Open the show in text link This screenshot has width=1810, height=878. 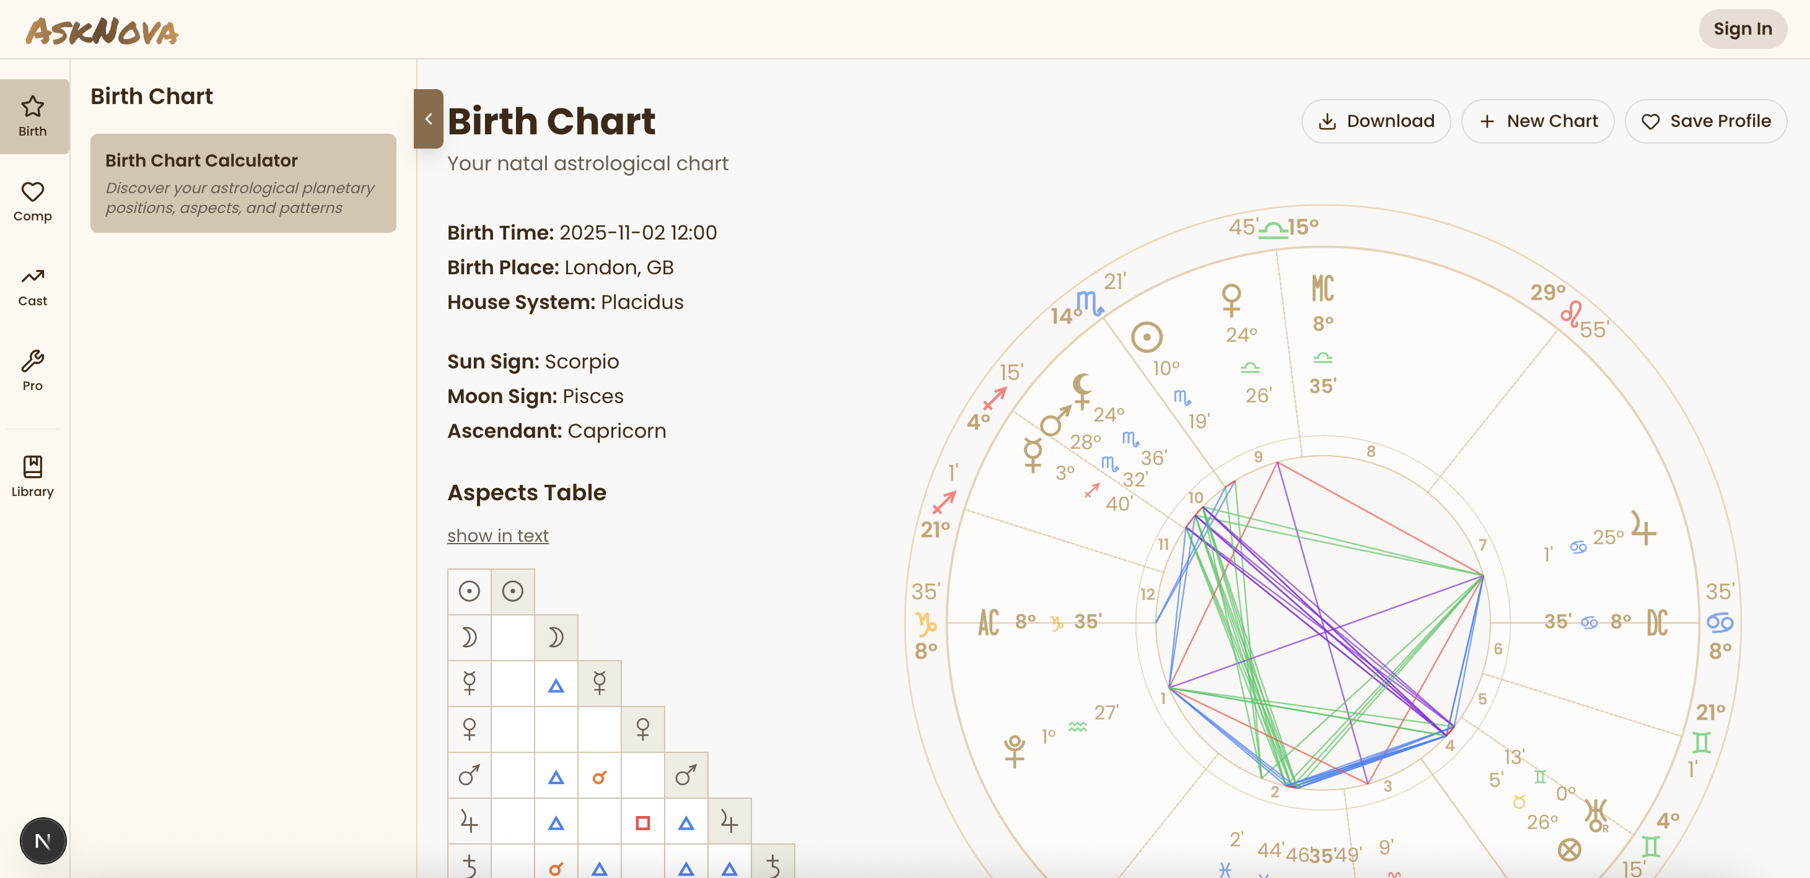[497, 535]
